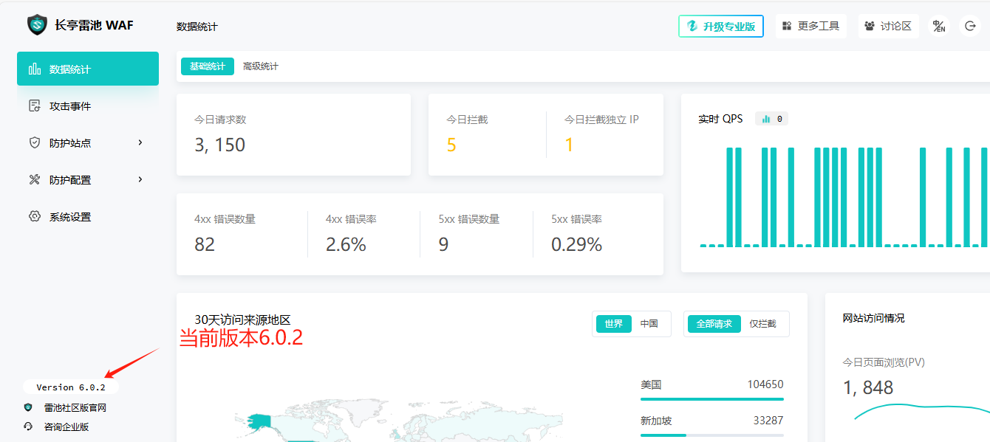This screenshot has width=990, height=442.
Task: Select 世界 region toggle
Action: tap(614, 324)
